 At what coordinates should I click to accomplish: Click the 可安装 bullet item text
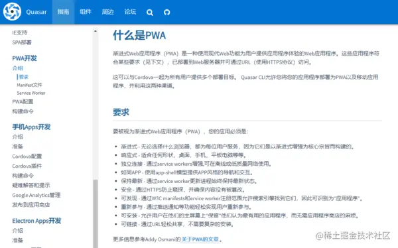point(239,216)
